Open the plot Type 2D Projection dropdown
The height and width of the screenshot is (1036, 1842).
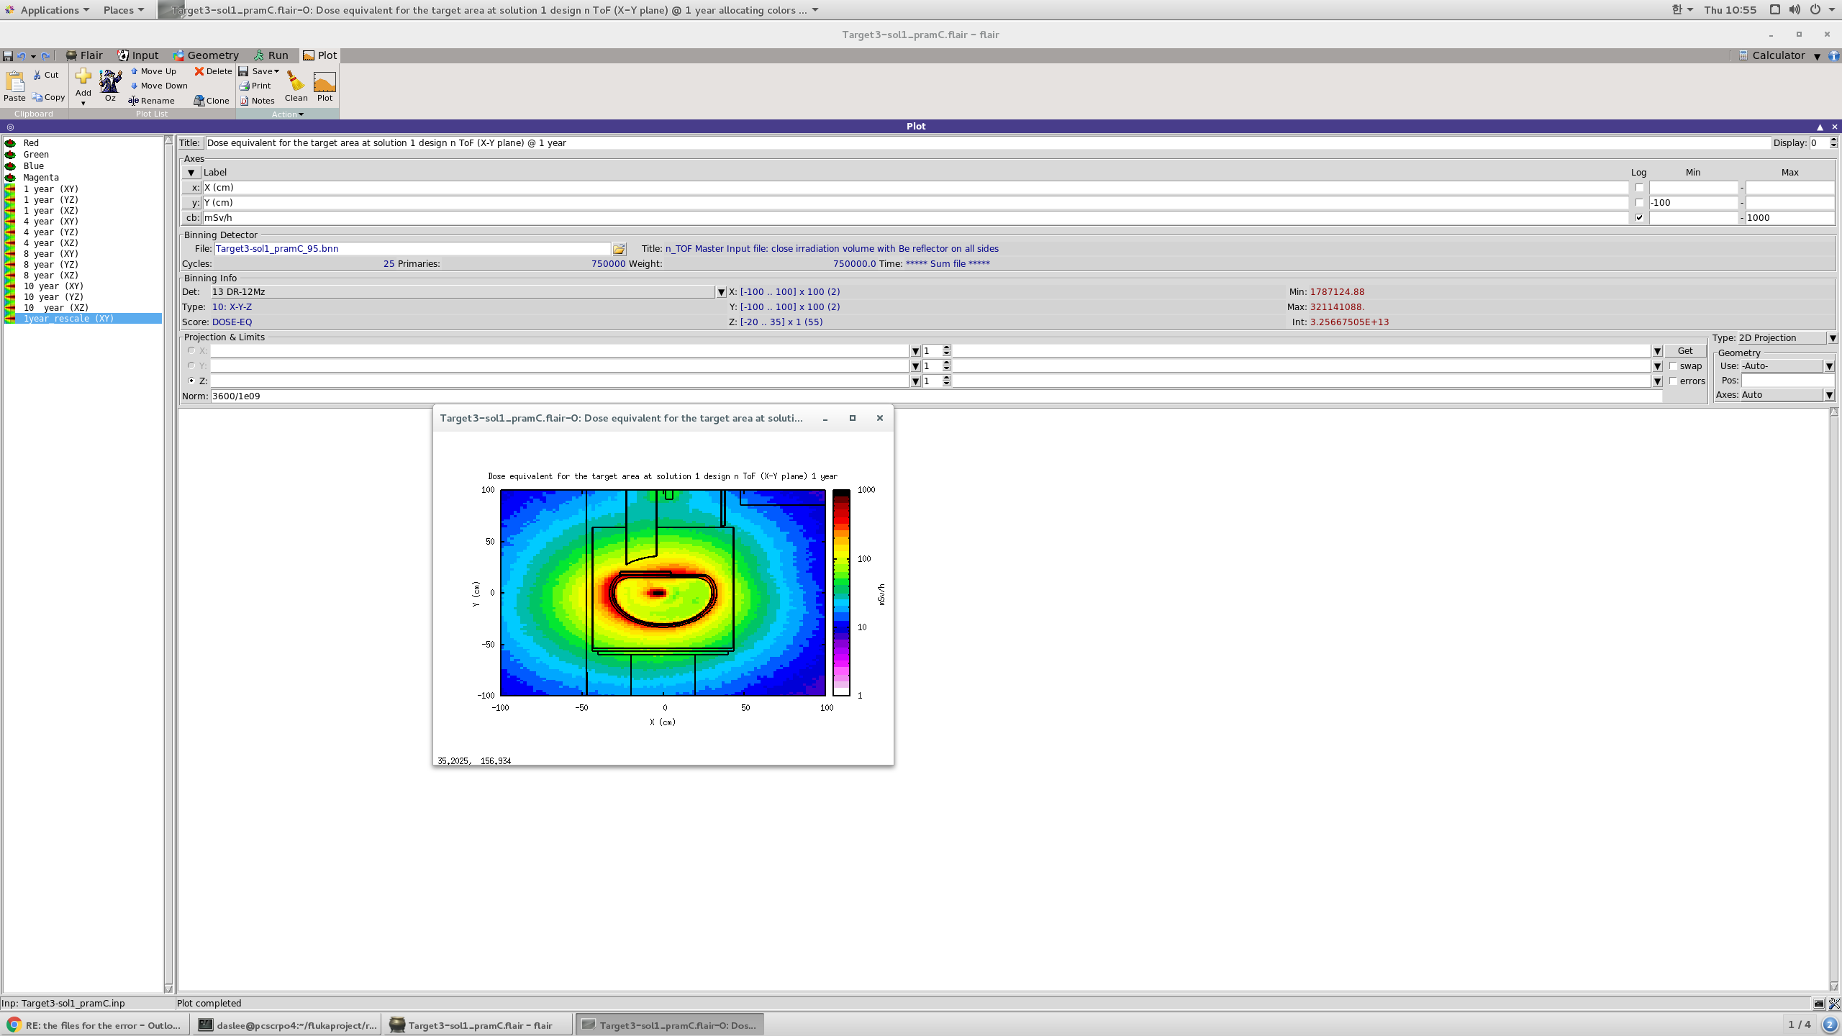1832,338
